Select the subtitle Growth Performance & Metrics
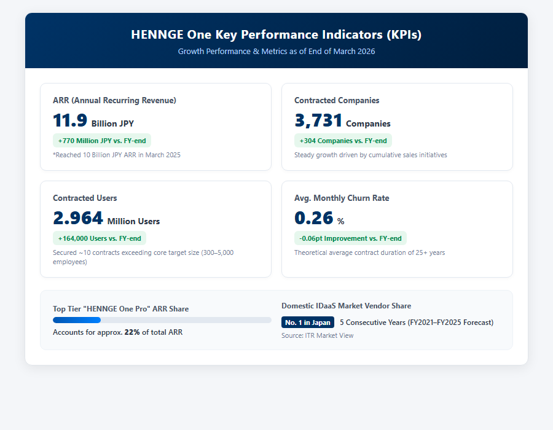Viewport: 553px width, 430px height. [x=276, y=51]
